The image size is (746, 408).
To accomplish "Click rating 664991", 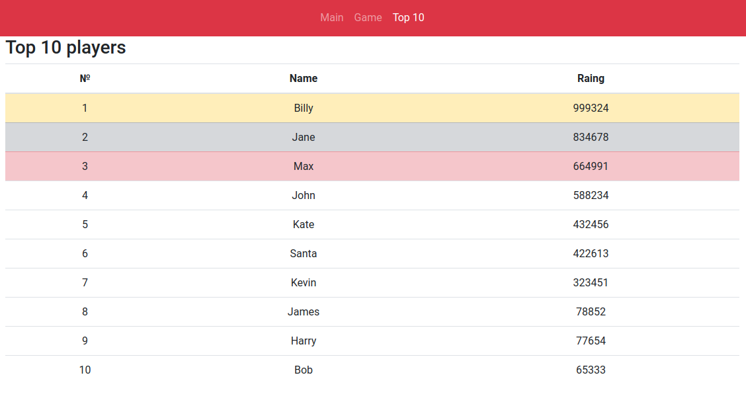I will 591,166.
